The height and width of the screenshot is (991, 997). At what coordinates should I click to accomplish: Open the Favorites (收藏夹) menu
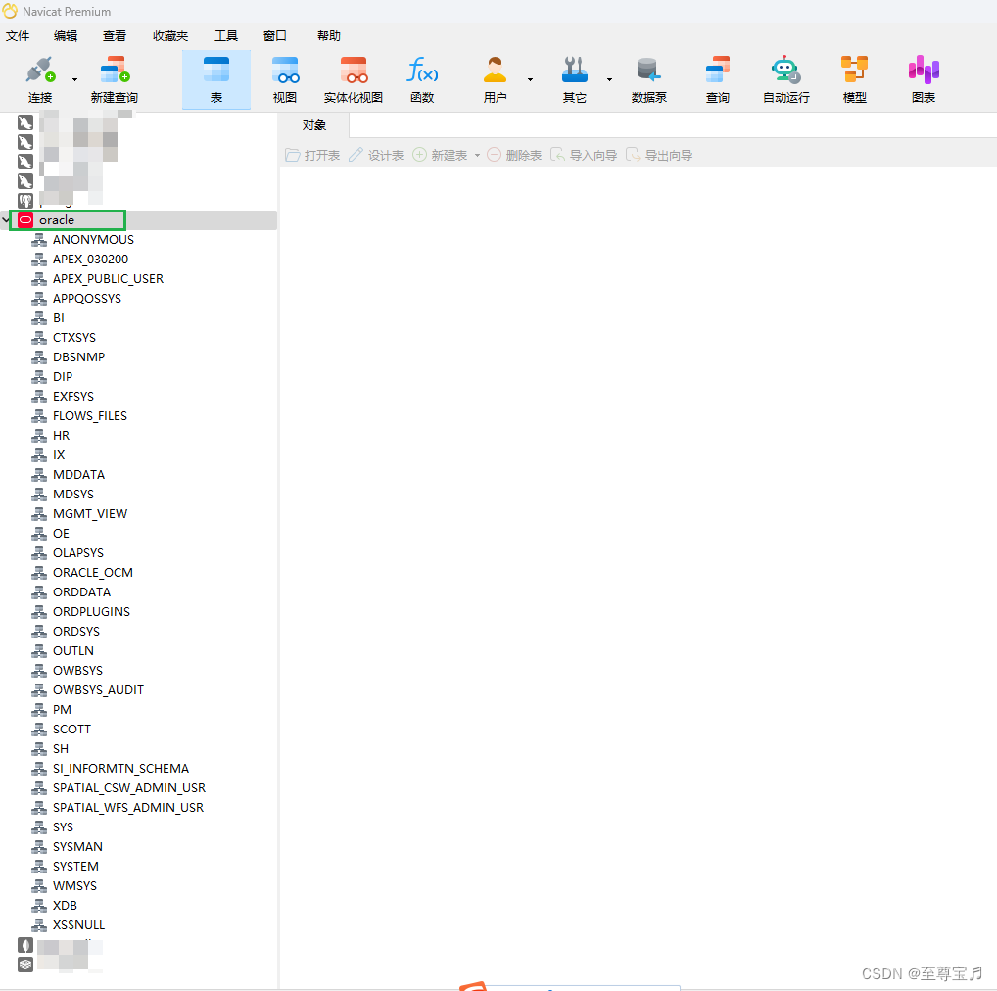pyautogui.click(x=170, y=35)
